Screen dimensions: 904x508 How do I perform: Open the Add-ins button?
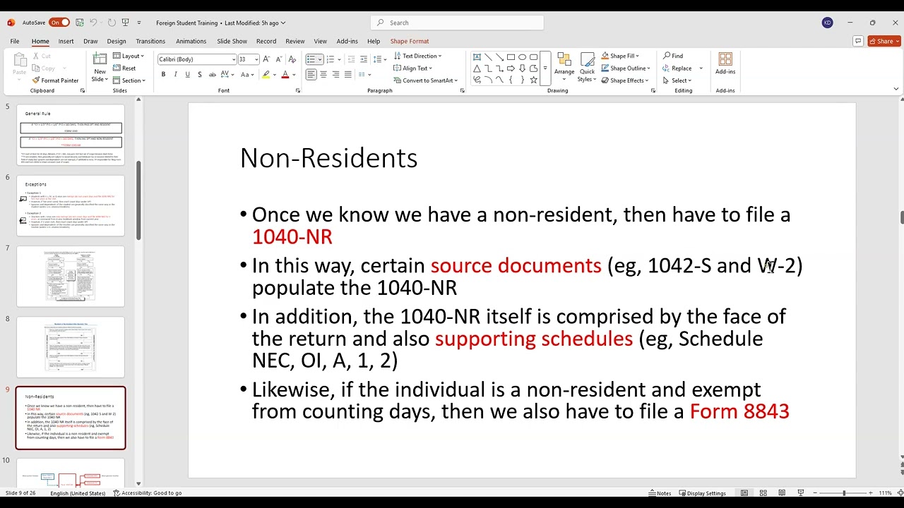(x=725, y=64)
